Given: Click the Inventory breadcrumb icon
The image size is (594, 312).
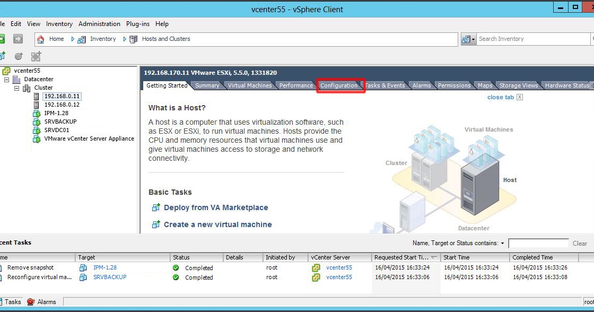Looking at the screenshot, I should pyautogui.click(x=81, y=39).
